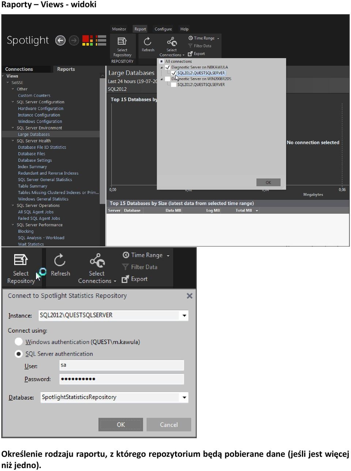The height and width of the screenshot is (471, 351).
Task: Open the Configure menu tab
Action: click(x=163, y=29)
